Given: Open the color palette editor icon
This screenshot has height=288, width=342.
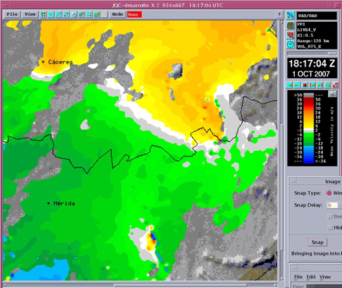Looking at the screenshot, I should (333, 94).
